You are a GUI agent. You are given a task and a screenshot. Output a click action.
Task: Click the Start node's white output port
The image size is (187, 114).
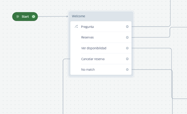coord(34,17)
